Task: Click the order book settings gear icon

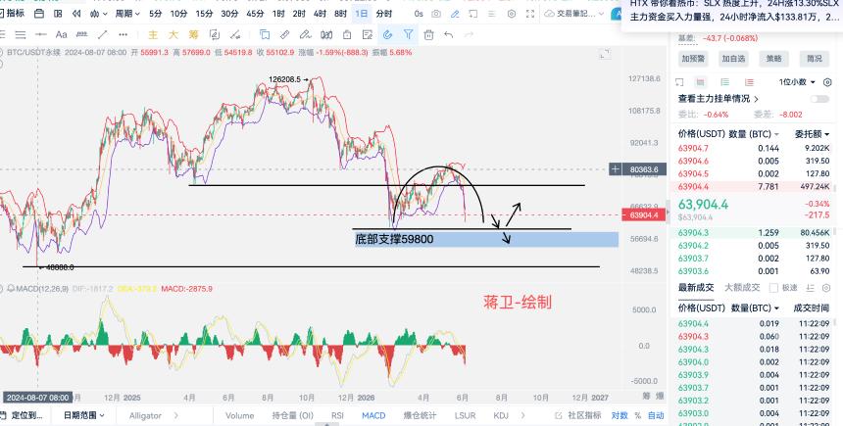Action: pyautogui.click(x=827, y=82)
